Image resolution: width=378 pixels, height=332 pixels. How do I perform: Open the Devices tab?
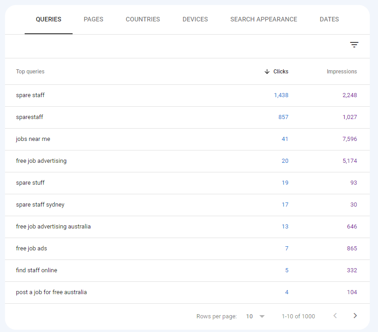click(195, 19)
